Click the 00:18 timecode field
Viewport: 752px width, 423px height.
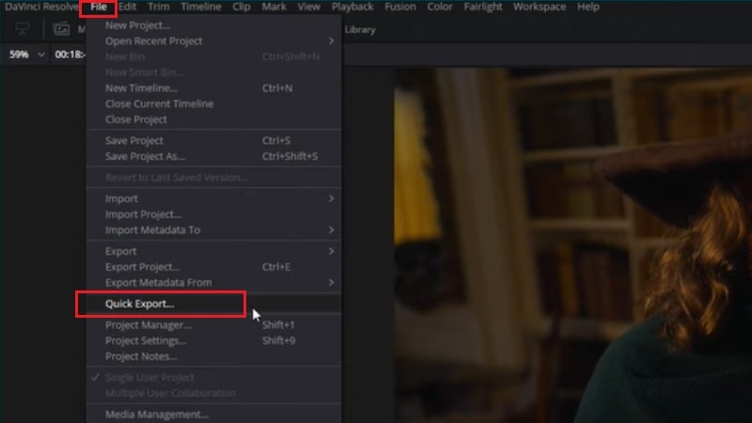[70, 55]
